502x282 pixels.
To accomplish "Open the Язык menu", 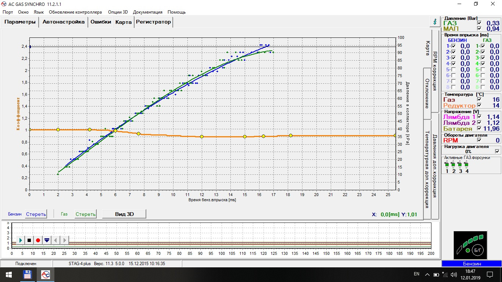I will pos(39,12).
